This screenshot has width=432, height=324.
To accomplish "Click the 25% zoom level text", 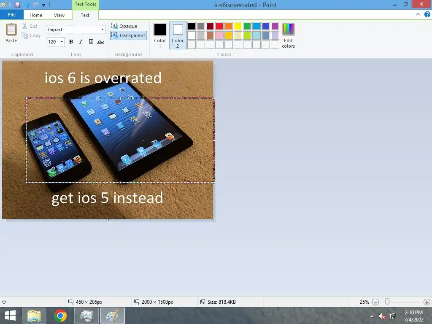I will click(364, 302).
